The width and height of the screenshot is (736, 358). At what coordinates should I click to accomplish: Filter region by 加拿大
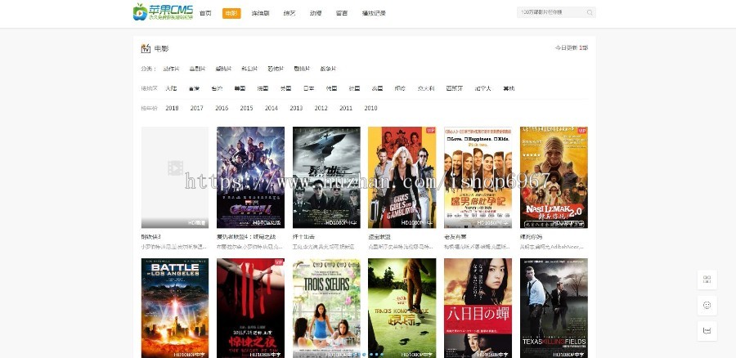482,88
